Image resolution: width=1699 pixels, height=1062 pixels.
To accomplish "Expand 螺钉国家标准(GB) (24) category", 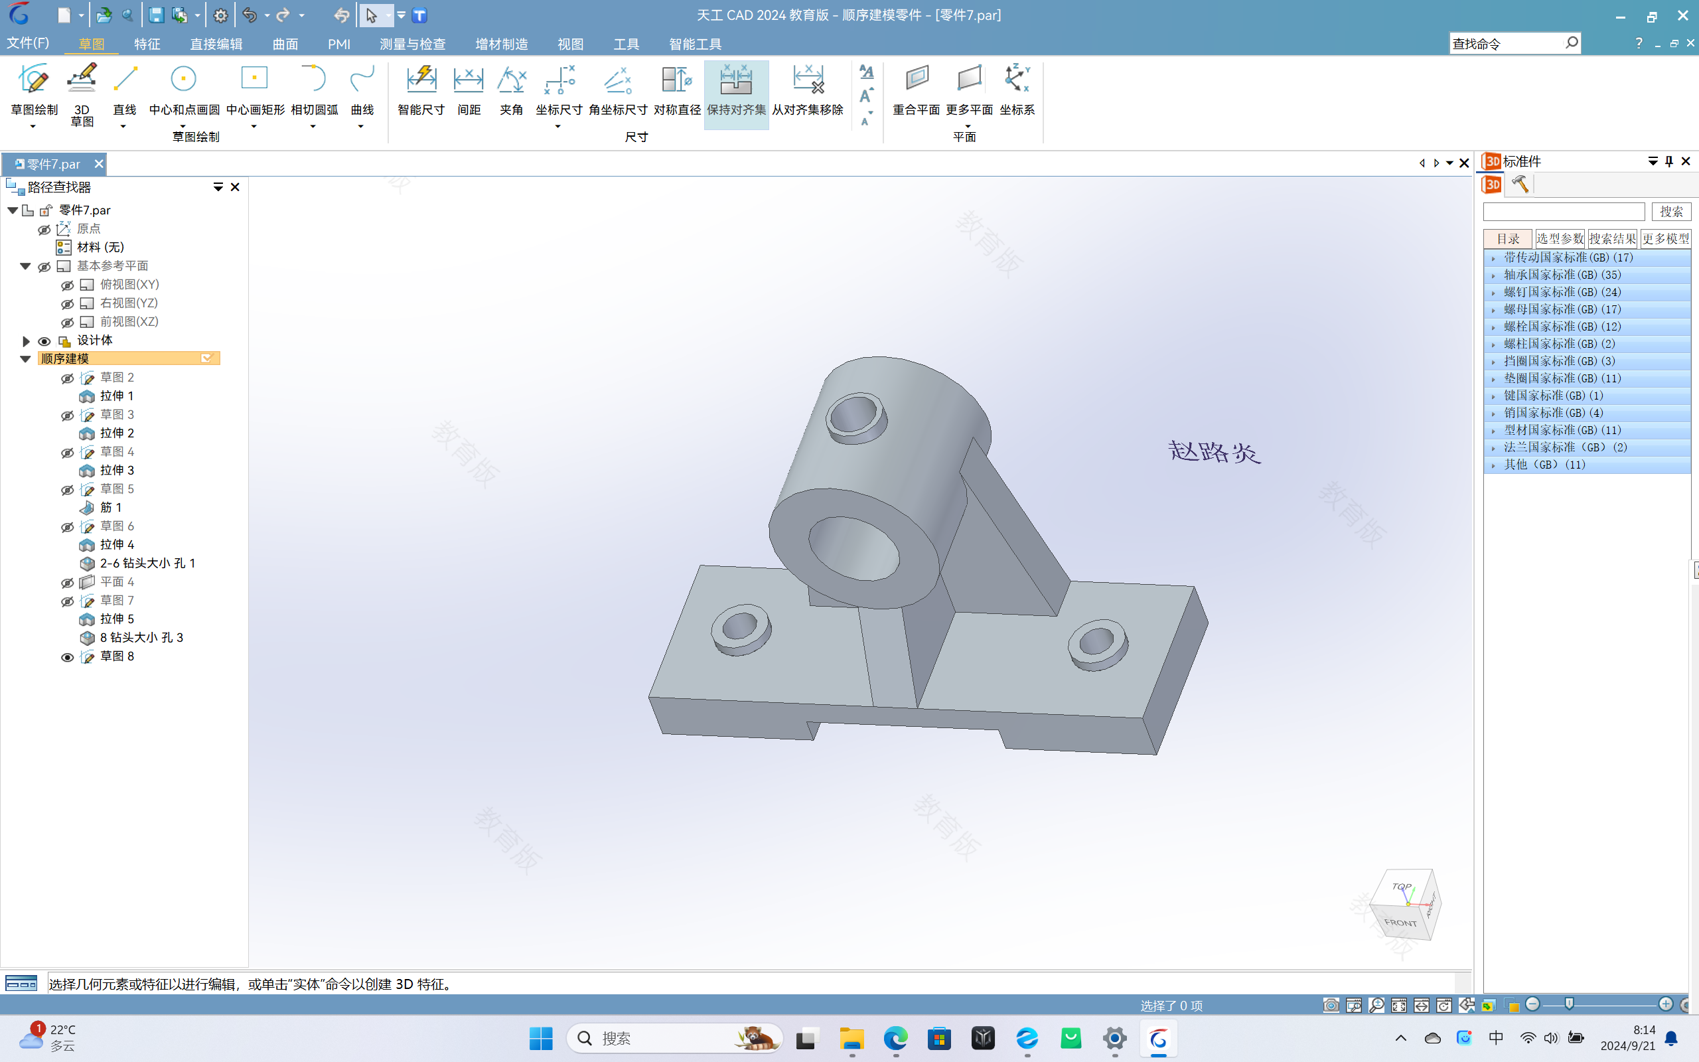I will point(1493,292).
